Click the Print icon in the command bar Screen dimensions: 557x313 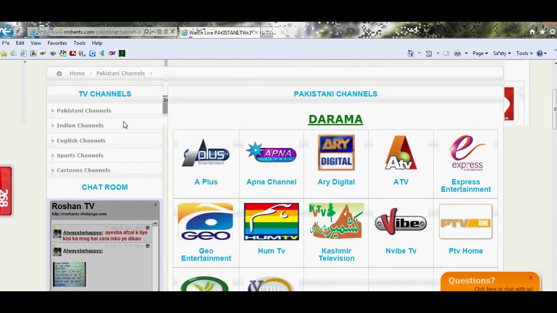point(457,53)
